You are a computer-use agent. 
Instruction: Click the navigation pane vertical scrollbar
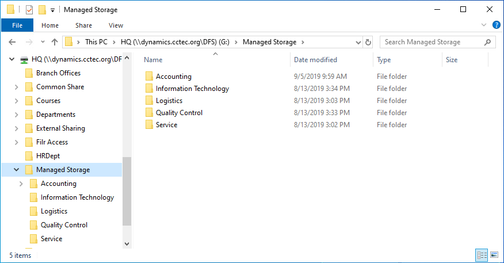[x=127, y=190]
